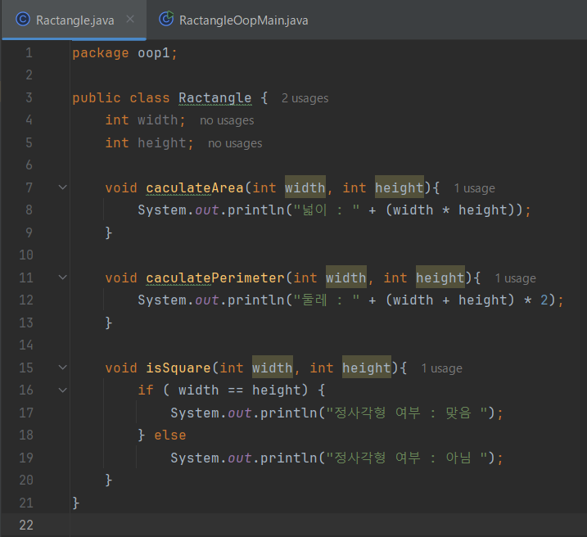
Task: Click the 'else' keyword on line 18
Action: pos(170,435)
